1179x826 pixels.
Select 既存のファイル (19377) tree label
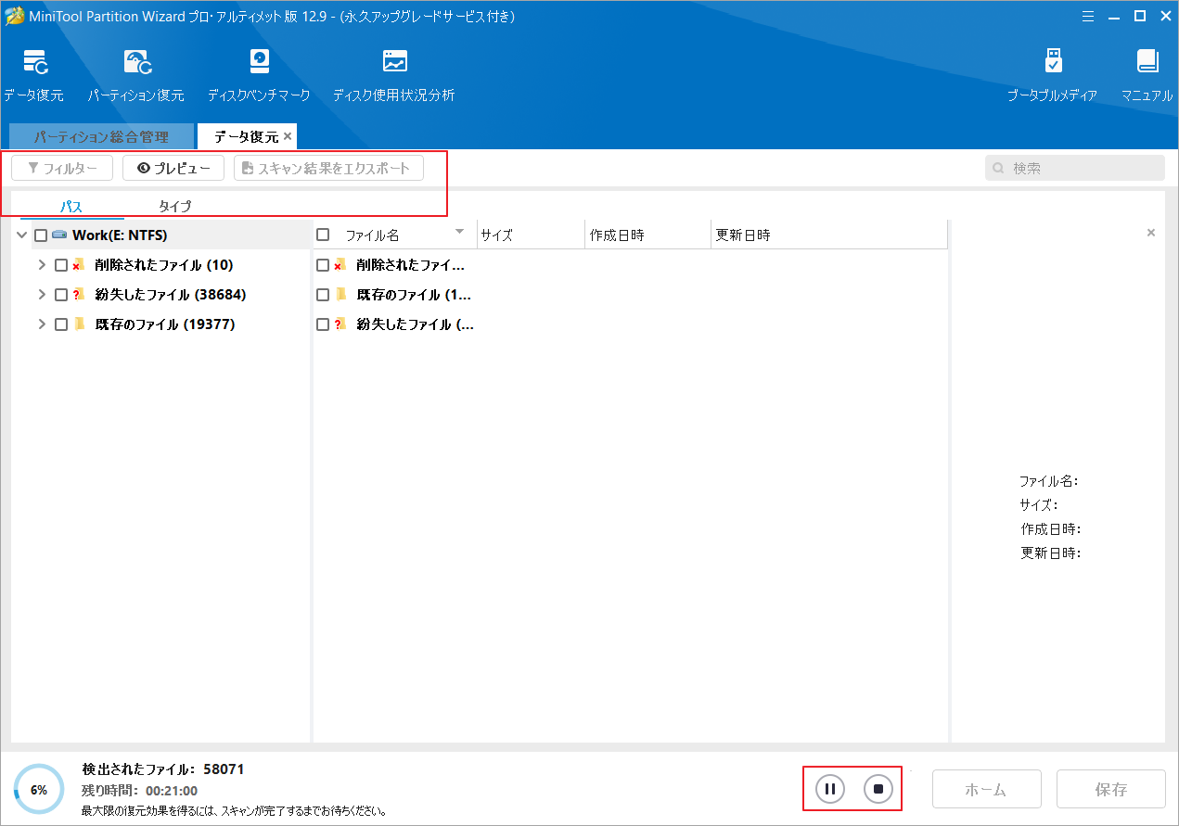click(165, 324)
